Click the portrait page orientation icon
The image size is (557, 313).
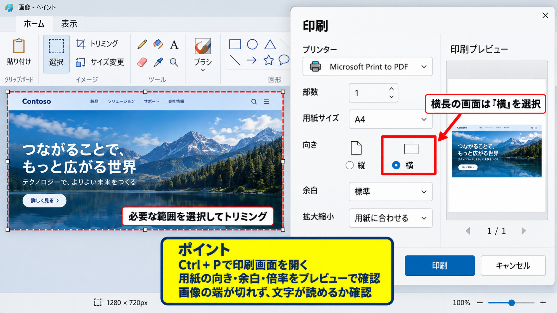pyautogui.click(x=356, y=148)
